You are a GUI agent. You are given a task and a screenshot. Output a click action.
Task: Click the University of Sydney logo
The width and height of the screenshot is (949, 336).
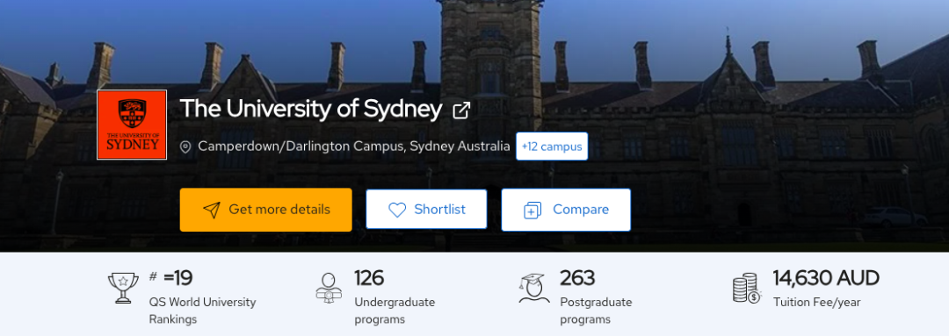click(x=132, y=125)
